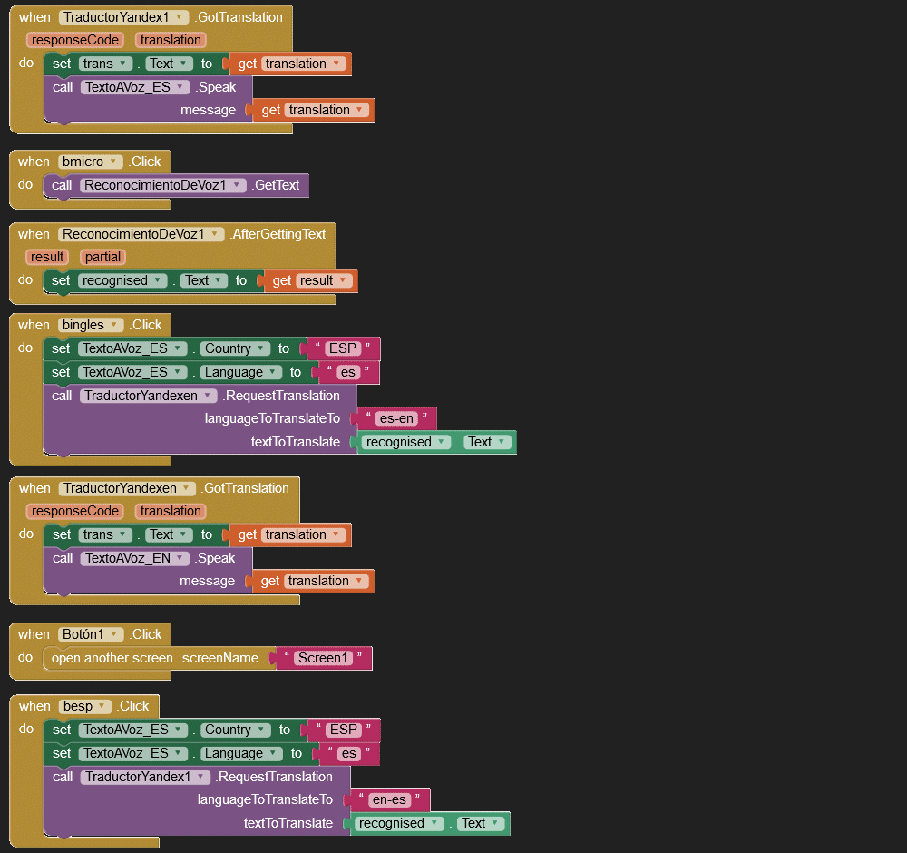907x853 pixels.
Task: Open ReconocimientoDeVoz1 dropdown in the GetText call
Action: 237,185
